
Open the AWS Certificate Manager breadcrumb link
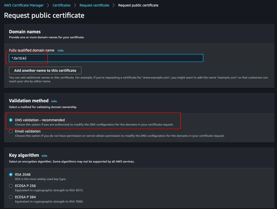point(24,5)
